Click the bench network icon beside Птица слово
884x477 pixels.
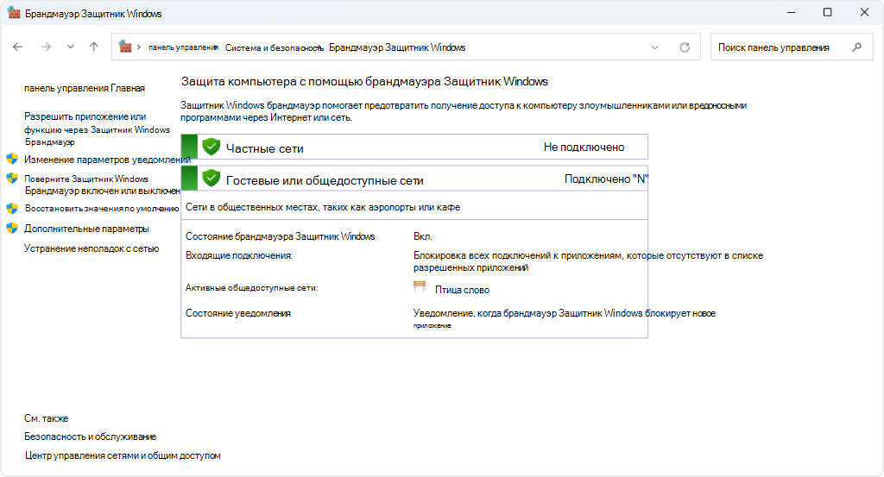[420, 286]
